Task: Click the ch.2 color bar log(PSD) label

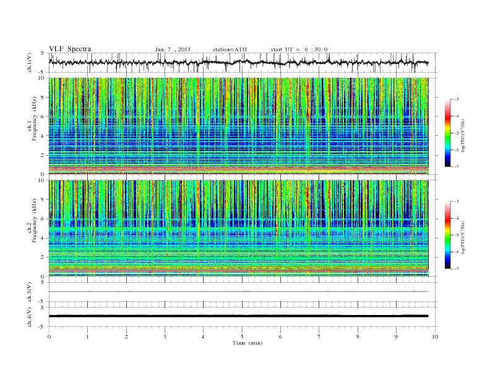Action: click(x=463, y=237)
